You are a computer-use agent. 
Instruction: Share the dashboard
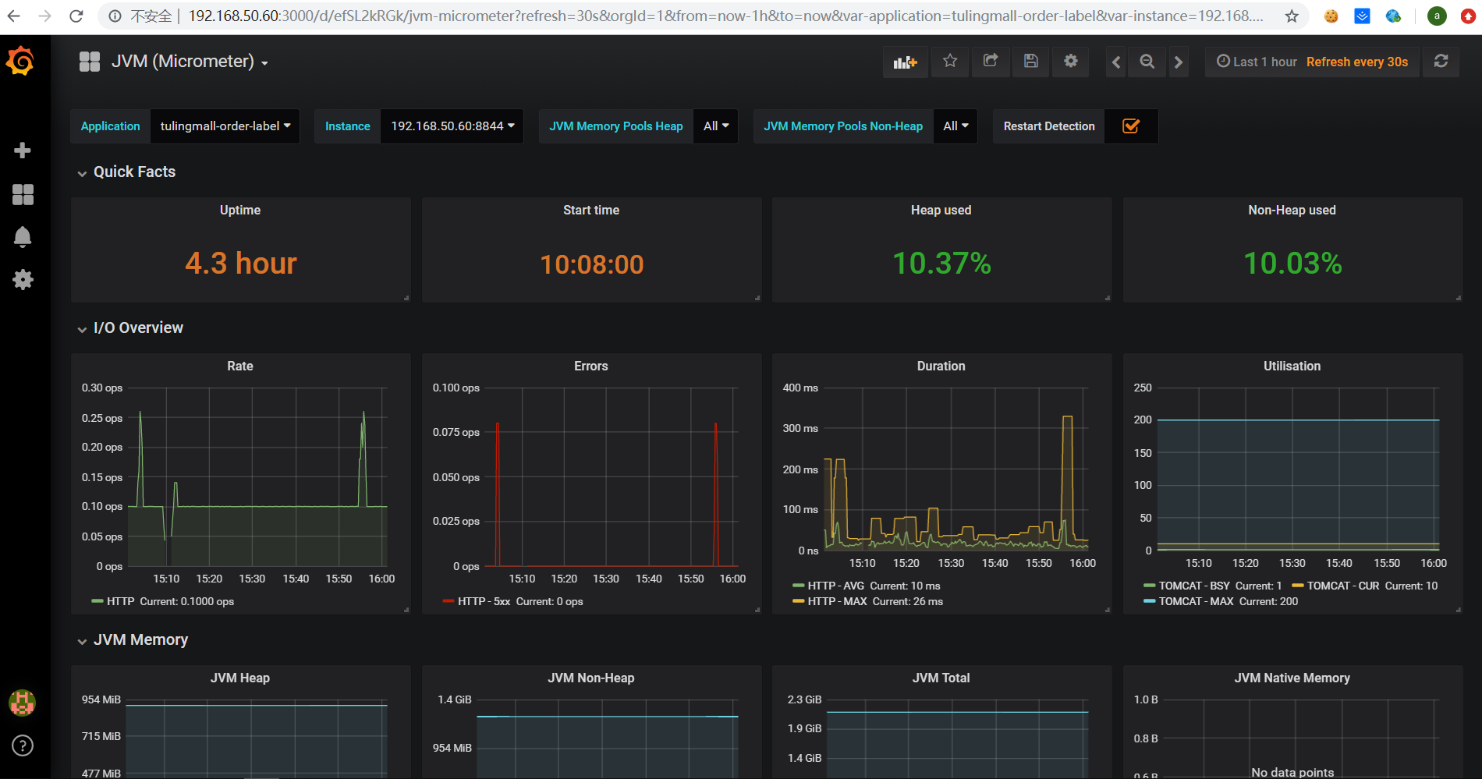[990, 61]
